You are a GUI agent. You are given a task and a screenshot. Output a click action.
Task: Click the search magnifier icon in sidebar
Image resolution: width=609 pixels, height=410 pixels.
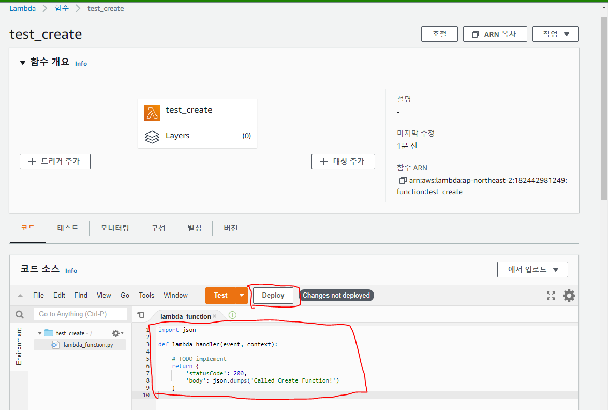20,314
